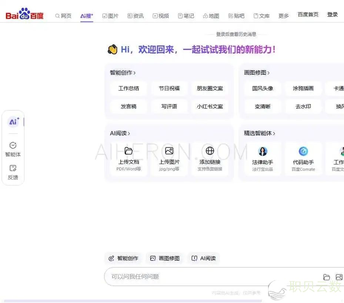Click the 上传文档 folder icon
This screenshot has width=344, height=303.
coord(128,151)
